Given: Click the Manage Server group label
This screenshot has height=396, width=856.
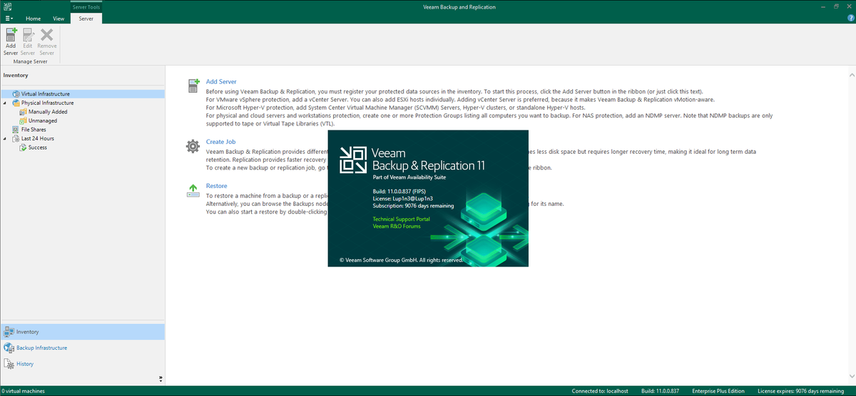Looking at the screenshot, I should [x=31, y=62].
